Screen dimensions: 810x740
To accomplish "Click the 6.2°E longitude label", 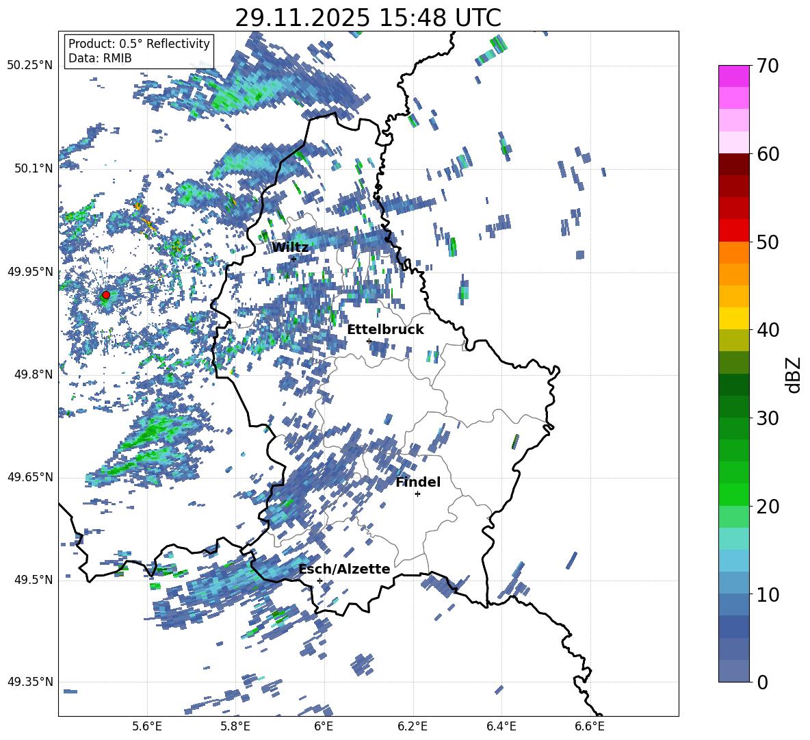I will (x=413, y=726).
